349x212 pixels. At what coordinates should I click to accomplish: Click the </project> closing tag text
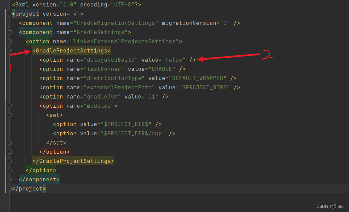click(x=29, y=188)
